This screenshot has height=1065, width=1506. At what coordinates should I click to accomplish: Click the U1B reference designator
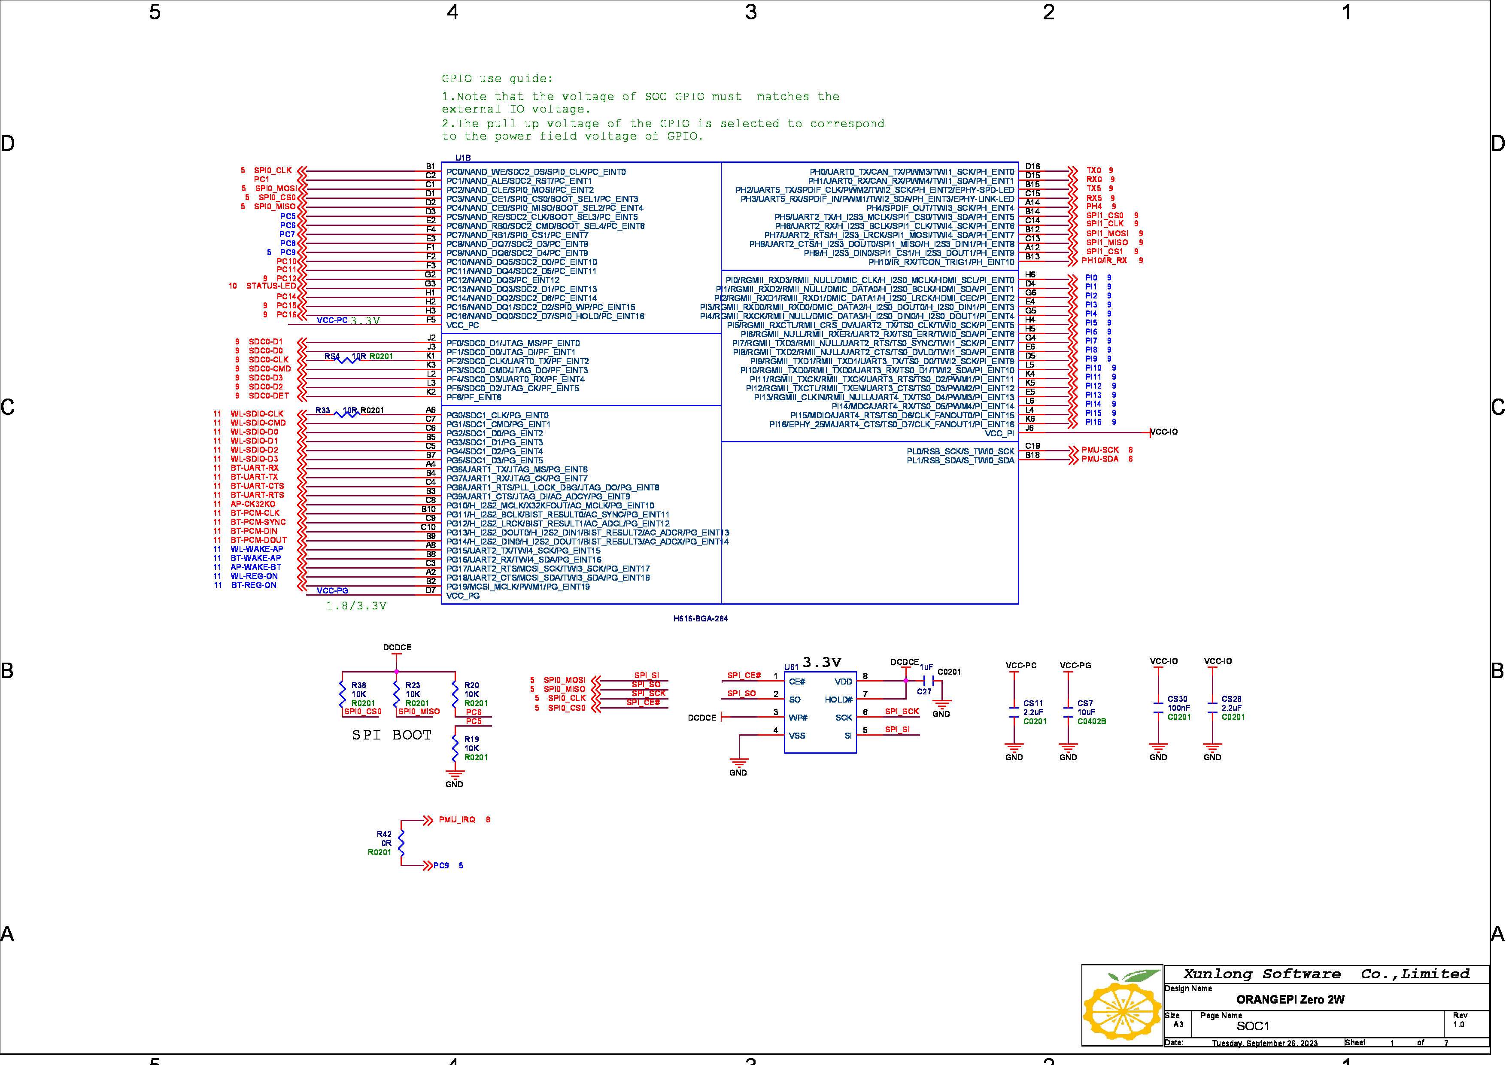(462, 158)
